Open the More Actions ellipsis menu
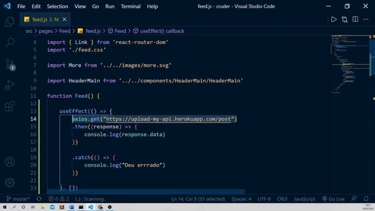The width and height of the screenshot is (375, 211). [x=366, y=19]
